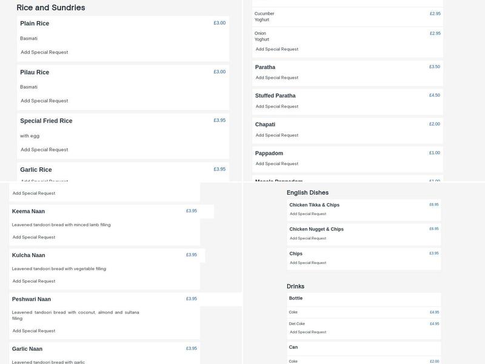Select the Cucumber Yoghurt option
Viewport: 485px width, 364px height.
click(x=264, y=16)
